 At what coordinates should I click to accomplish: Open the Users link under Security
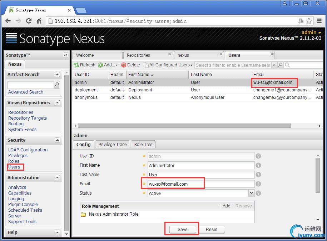[x=14, y=167]
